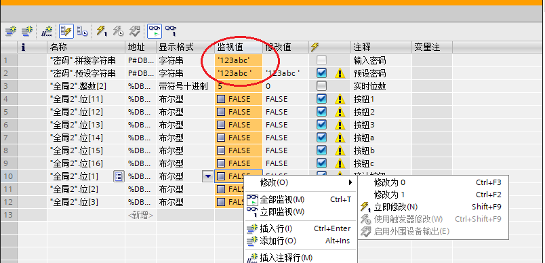The image size is (545, 263).
Task: Click the add row toolbar icon
Action: pos(27,31)
